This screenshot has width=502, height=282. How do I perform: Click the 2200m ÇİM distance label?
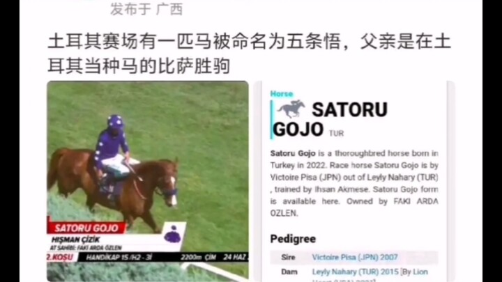pyautogui.click(x=198, y=257)
